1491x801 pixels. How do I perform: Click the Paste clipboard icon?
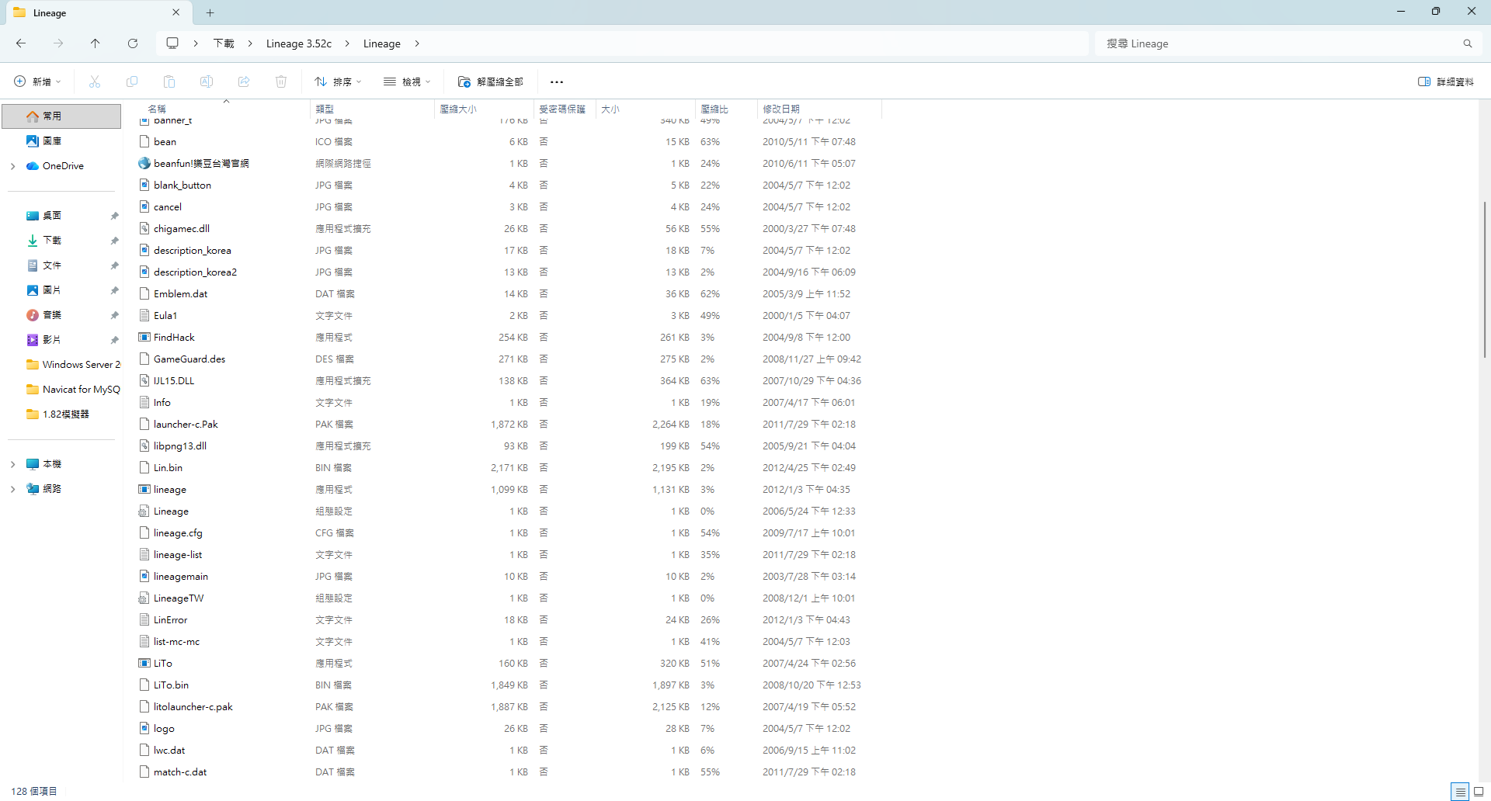[x=169, y=81]
